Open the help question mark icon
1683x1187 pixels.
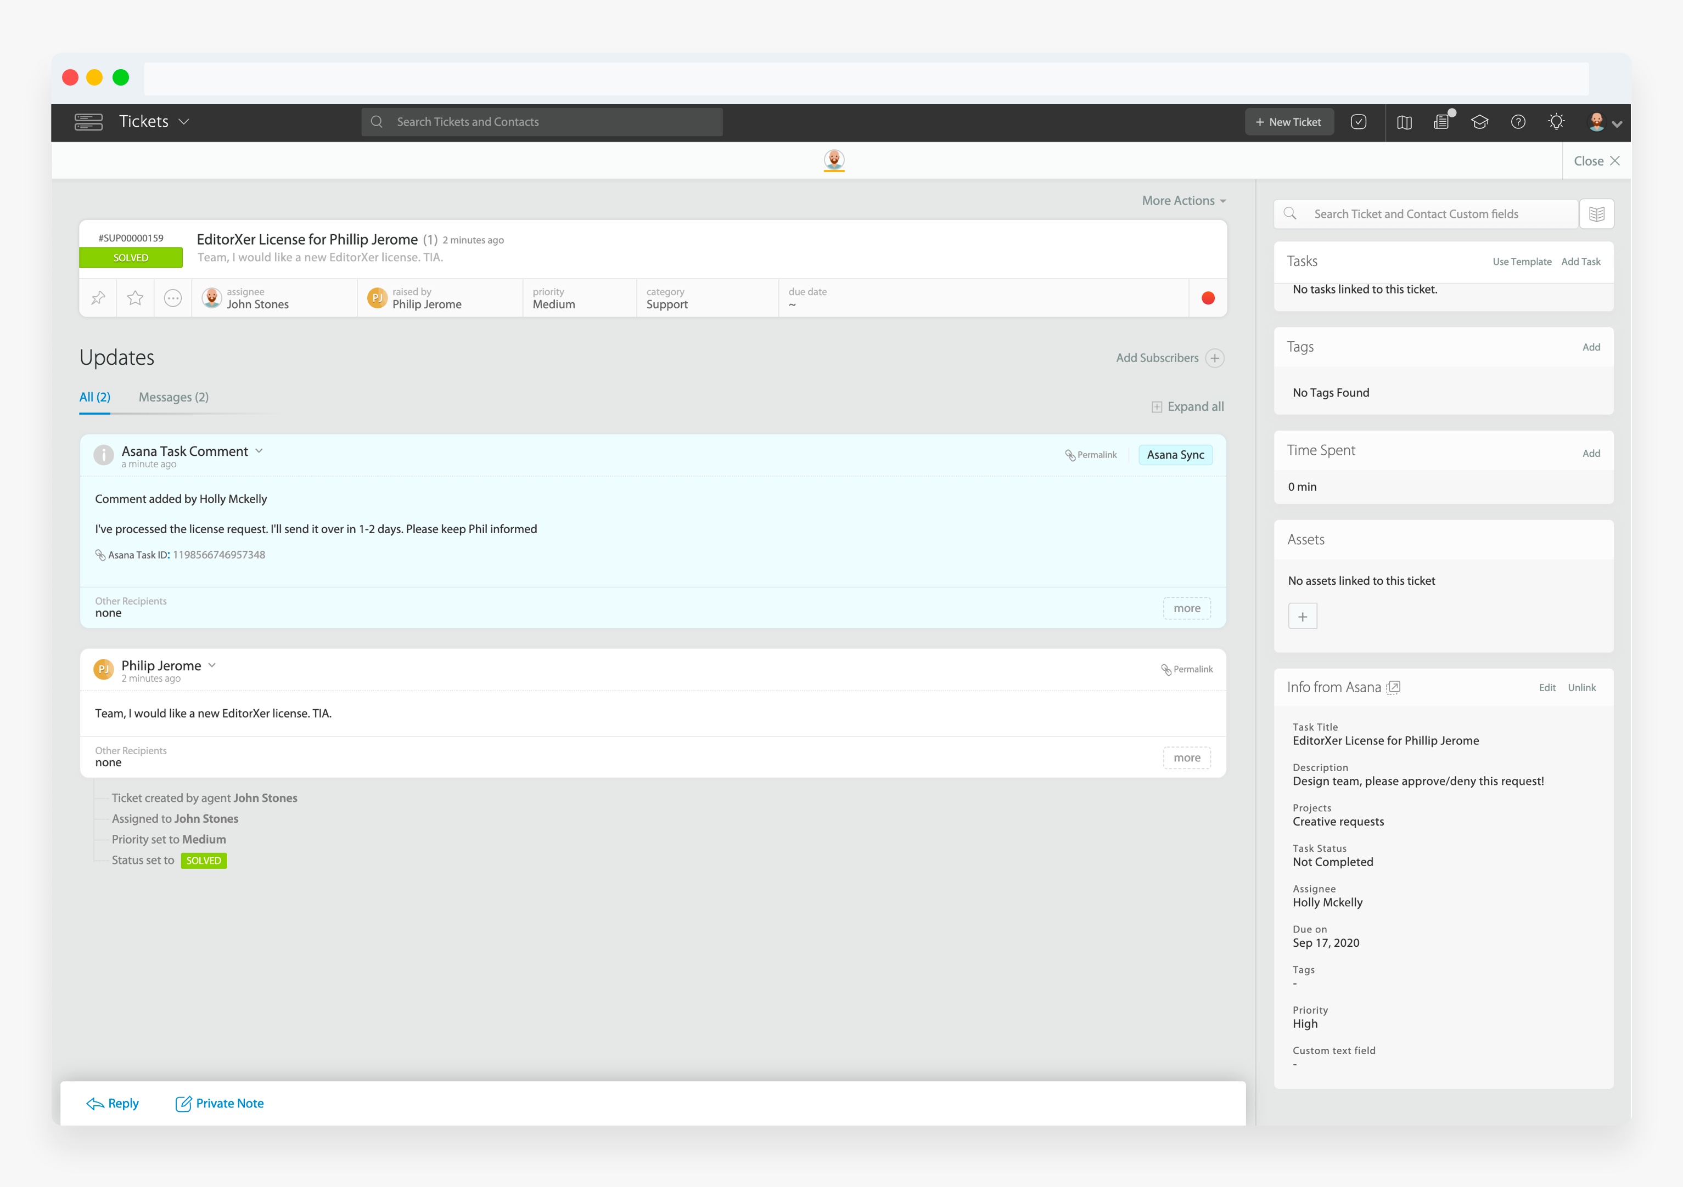(x=1518, y=122)
